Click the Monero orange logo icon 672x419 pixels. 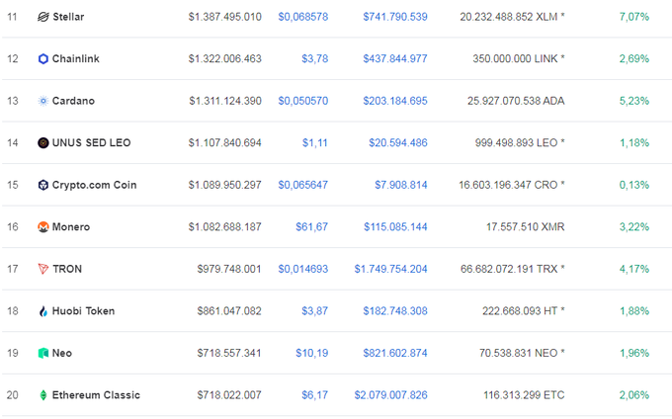[42, 226]
